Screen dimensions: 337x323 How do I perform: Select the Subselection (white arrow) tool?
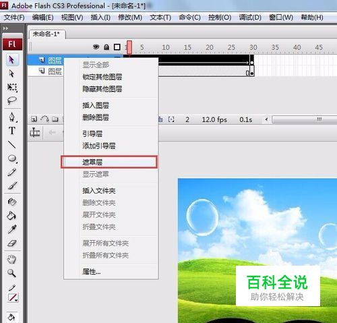[11, 74]
